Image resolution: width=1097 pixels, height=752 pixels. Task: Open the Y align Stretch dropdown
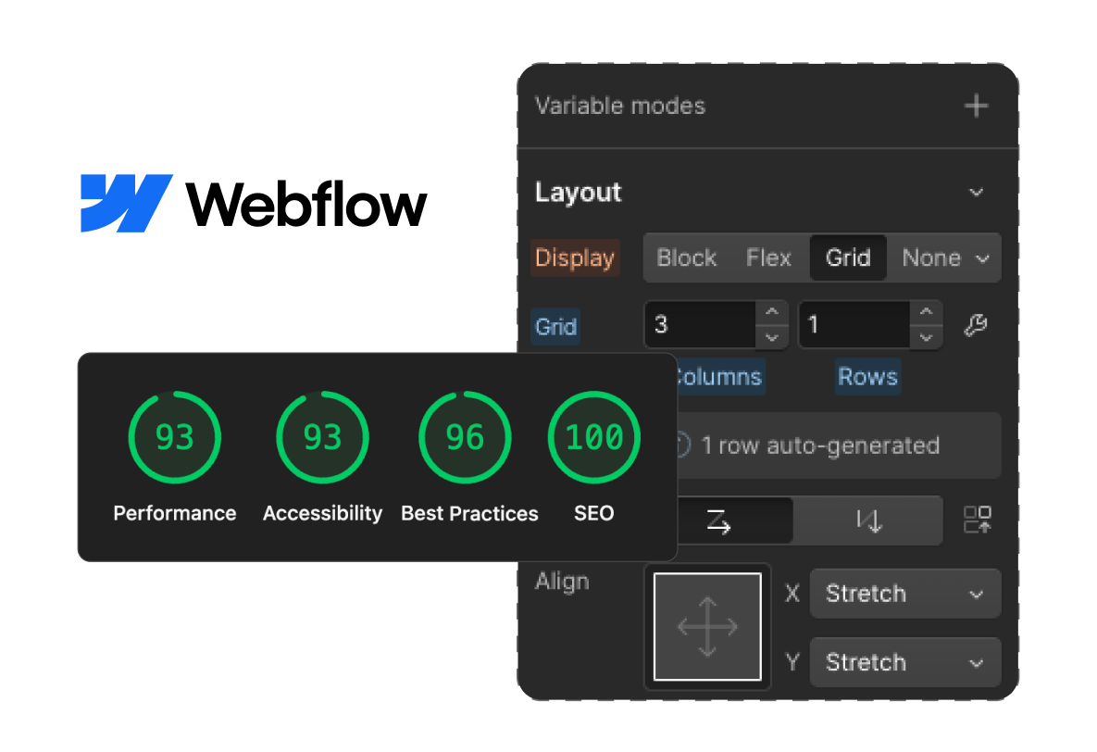click(x=904, y=662)
